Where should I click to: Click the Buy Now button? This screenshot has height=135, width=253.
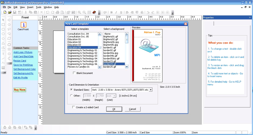20,90
